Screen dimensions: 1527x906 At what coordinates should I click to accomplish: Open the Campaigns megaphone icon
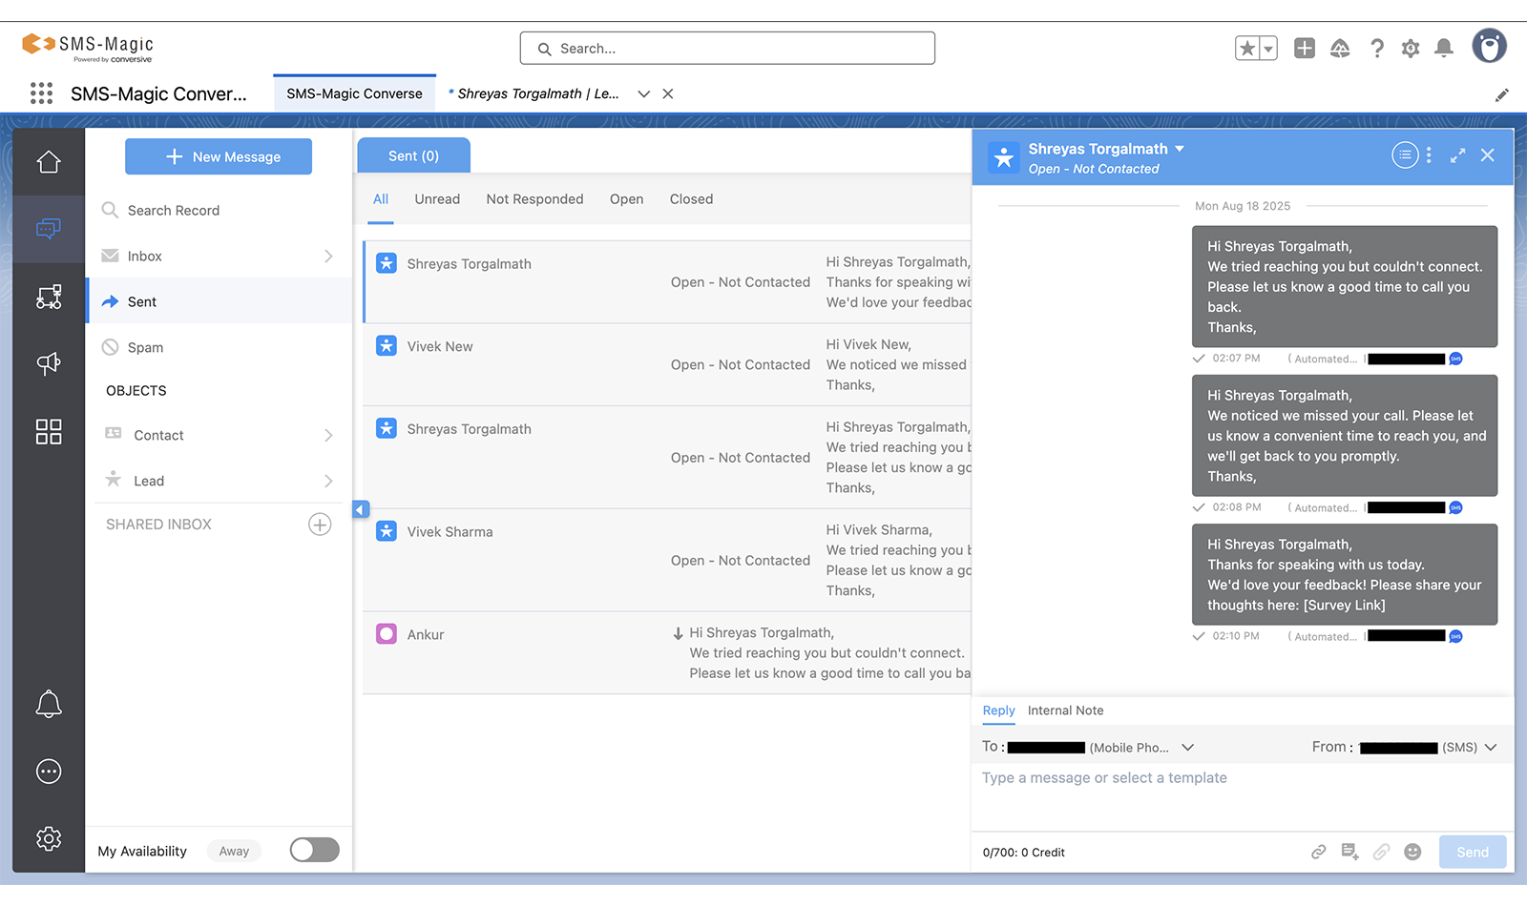pos(49,363)
